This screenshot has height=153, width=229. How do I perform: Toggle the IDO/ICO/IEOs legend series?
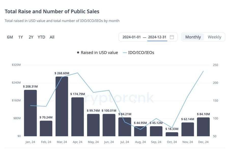[139, 53]
